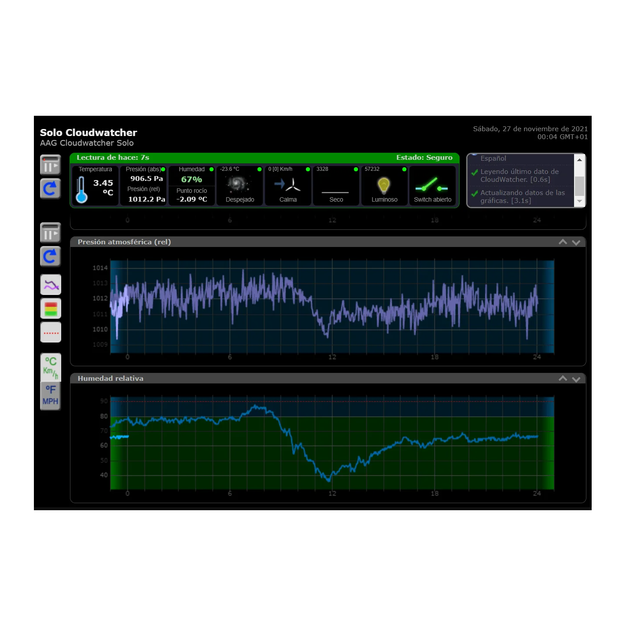This screenshot has height=626, width=626.
Task: Select the wavy line graph style icon
Action: pos(51,284)
